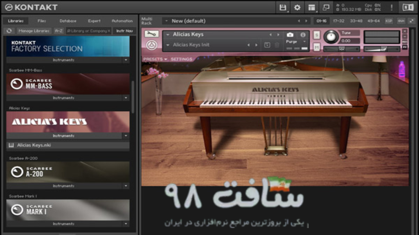Click the instrument volume slider
This screenshot has width=419, height=235.
pos(382,49)
